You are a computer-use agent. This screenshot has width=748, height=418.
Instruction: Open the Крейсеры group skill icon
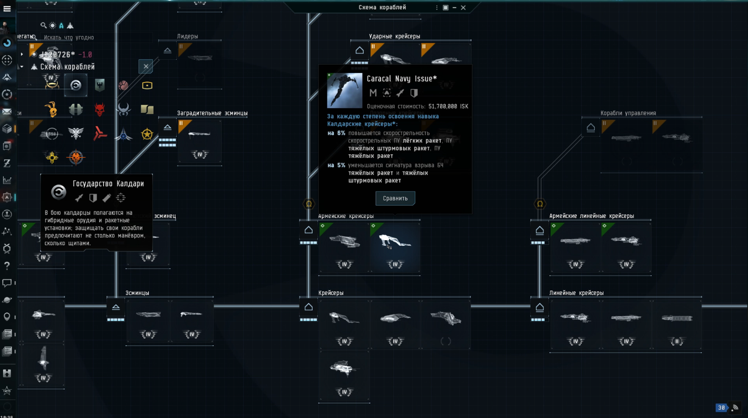[309, 307]
